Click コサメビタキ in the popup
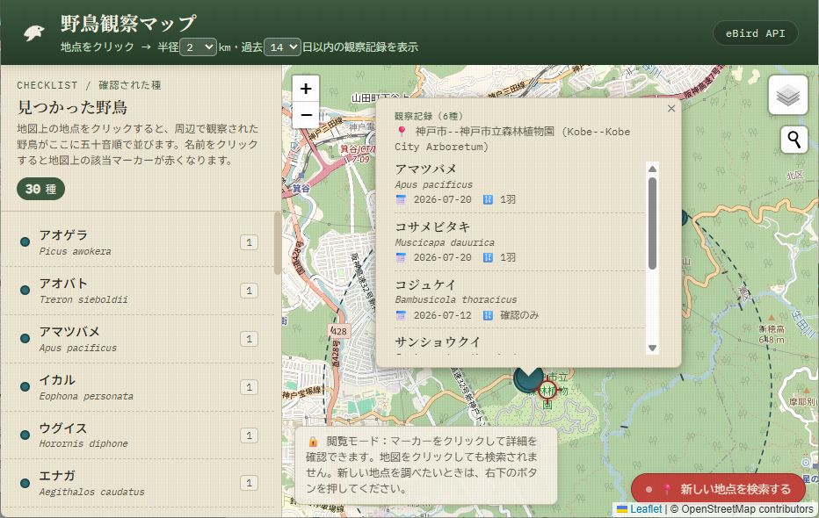The height and width of the screenshot is (518, 819). point(432,227)
